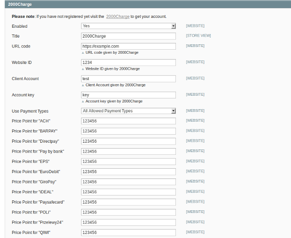This screenshot has width=291, height=238.
Task: Edit the Price Point for "Pay by bank" field
Action: pos(128,152)
